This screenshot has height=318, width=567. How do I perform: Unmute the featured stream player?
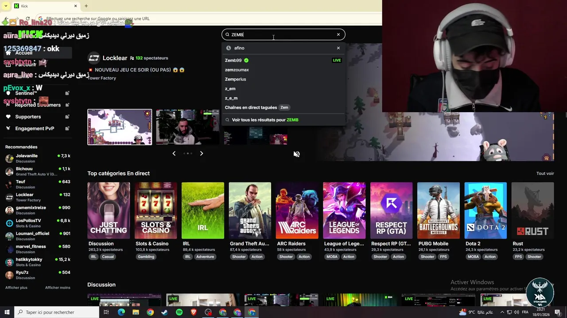point(297,154)
